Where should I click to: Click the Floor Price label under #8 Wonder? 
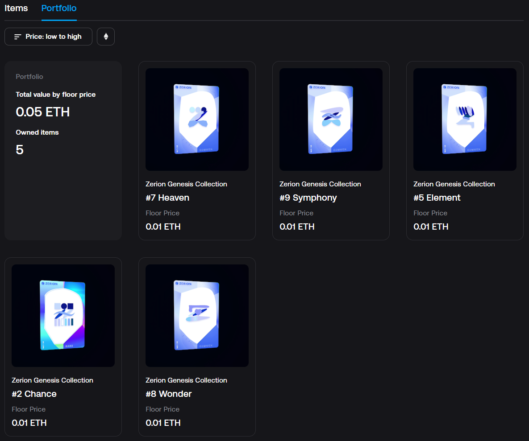162,409
